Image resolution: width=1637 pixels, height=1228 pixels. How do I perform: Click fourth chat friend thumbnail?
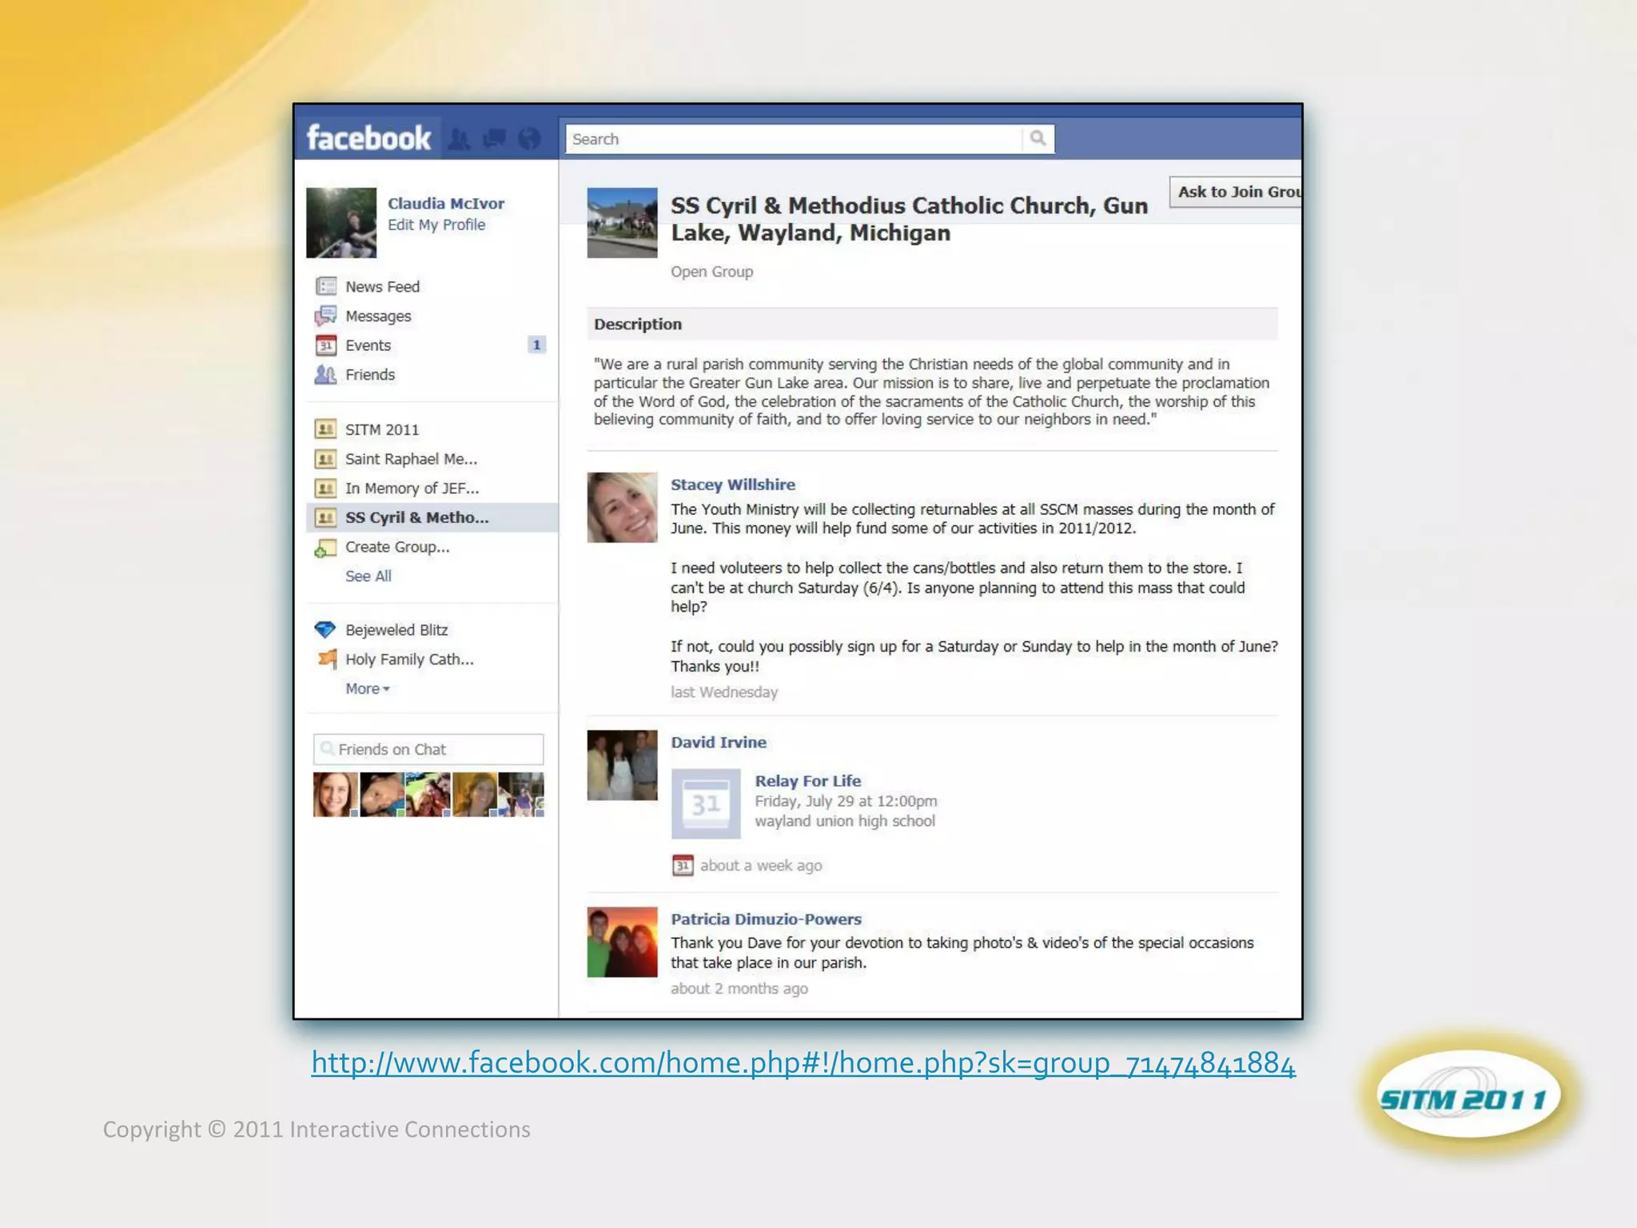point(475,794)
